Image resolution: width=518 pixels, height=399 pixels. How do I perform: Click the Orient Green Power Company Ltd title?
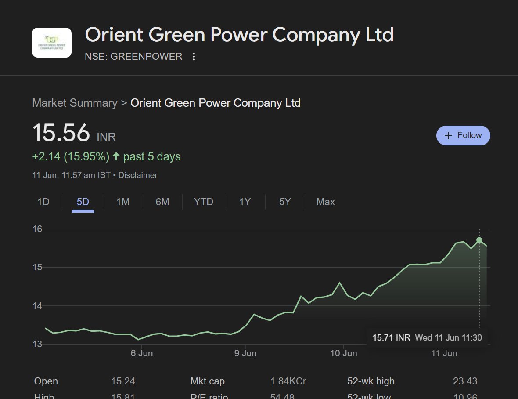tap(240, 35)
